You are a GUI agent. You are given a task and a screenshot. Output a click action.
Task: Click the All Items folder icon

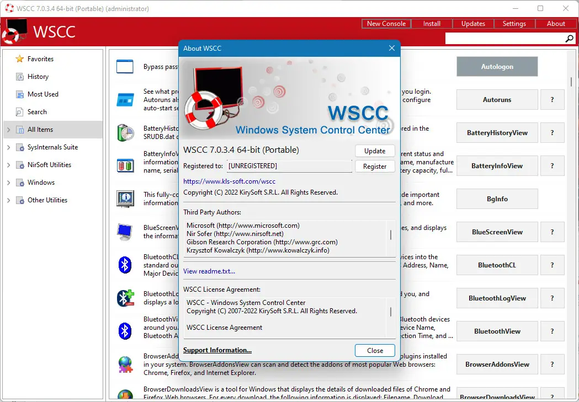tap(19, 130)
